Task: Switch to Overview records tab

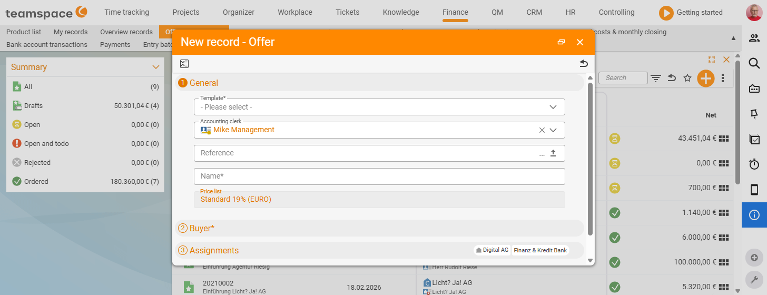Action: 126,32
